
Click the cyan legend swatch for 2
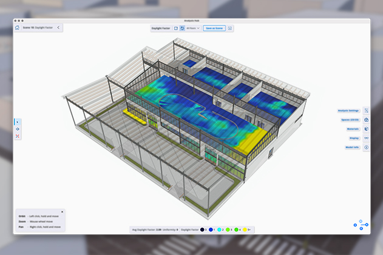click(219, 230)
